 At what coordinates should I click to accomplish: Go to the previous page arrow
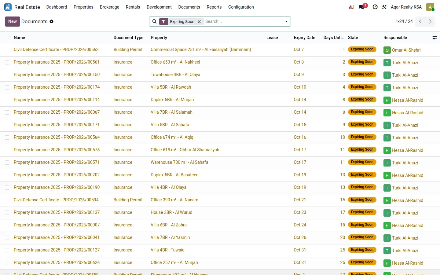[420, 21]
